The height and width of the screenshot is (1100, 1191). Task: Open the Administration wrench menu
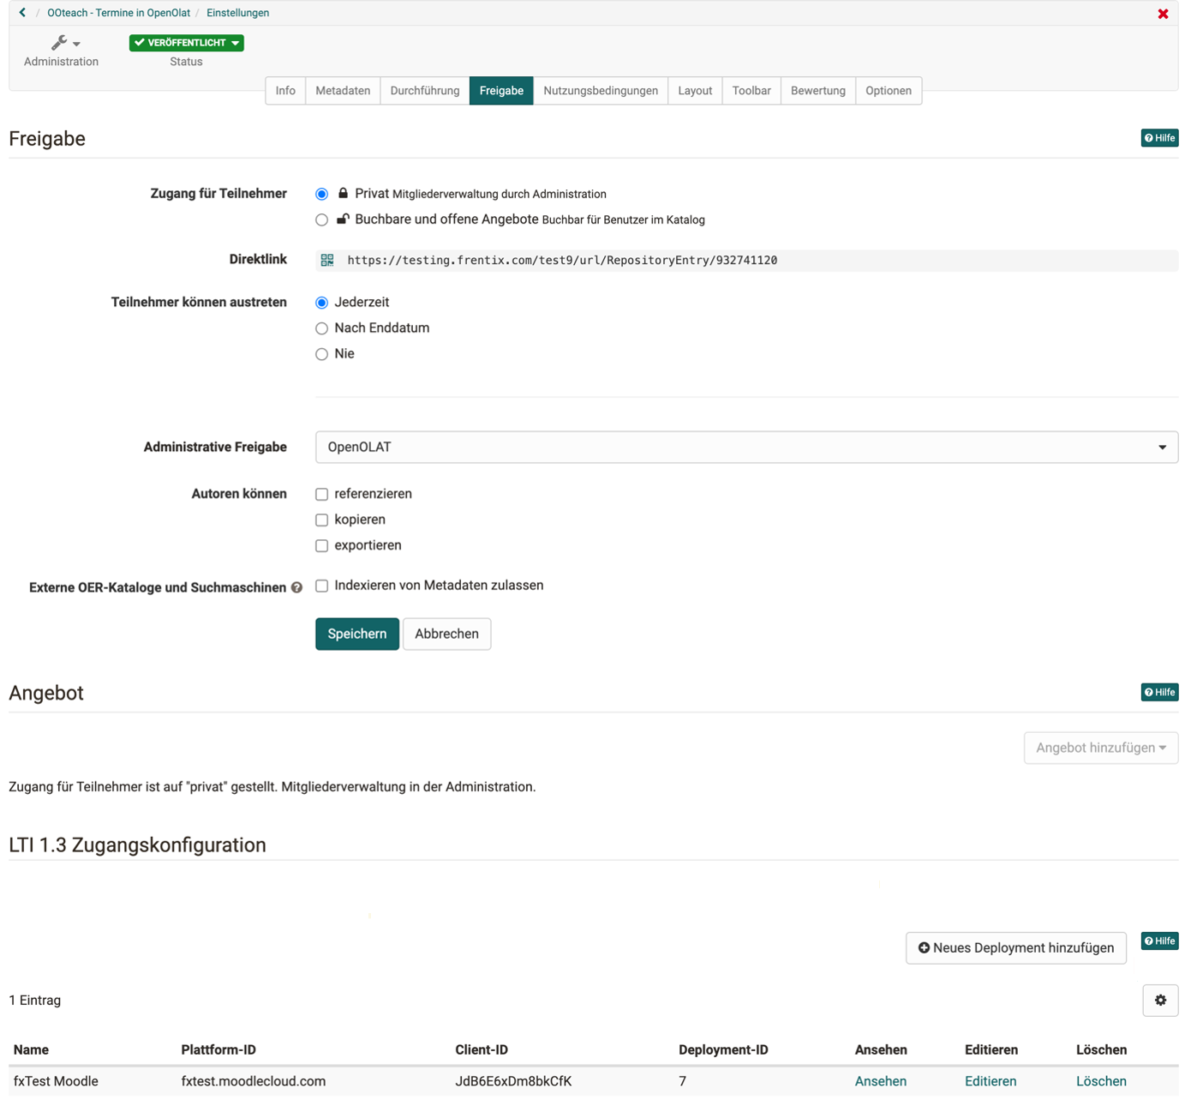coord(63,43)
